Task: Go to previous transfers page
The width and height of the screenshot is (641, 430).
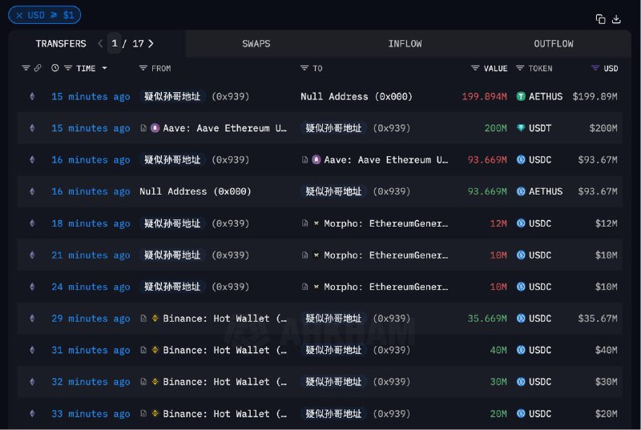Action: [x=100, y=43]
